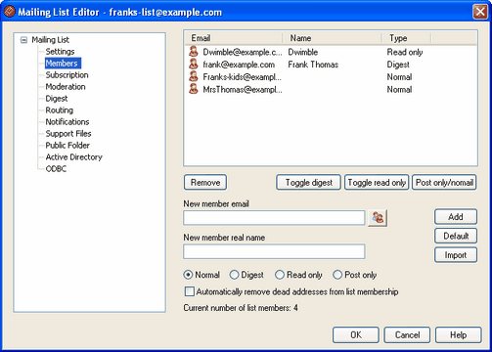Open the Active Directory tree item

[x=74, y=157]
